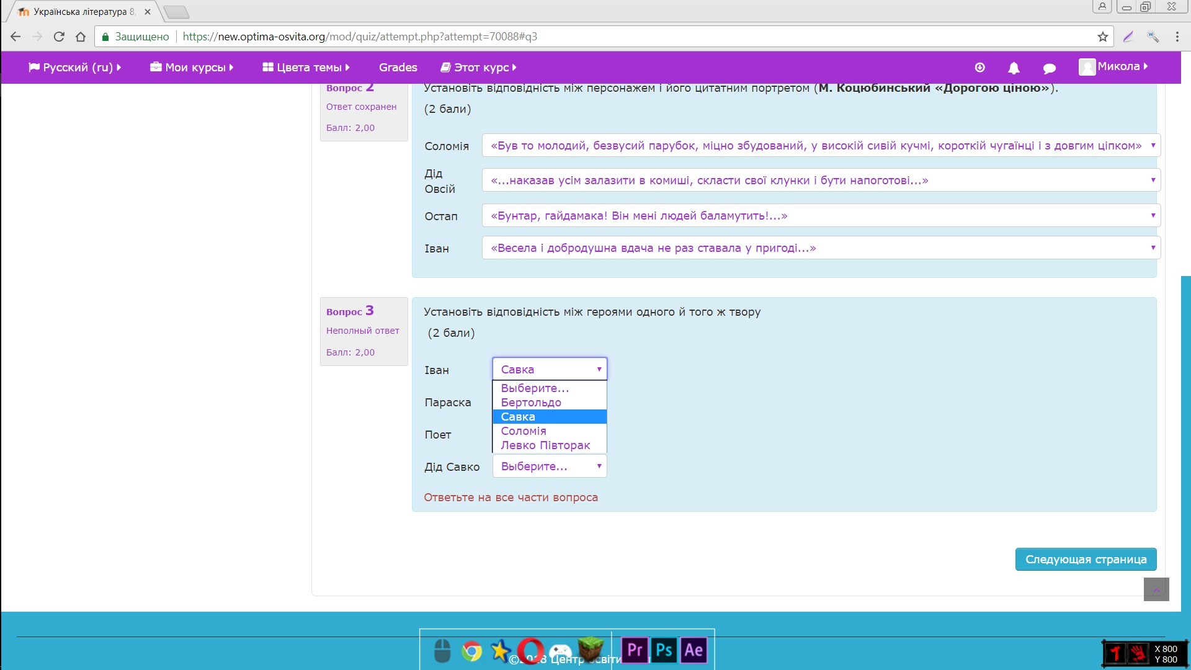The height and width of the screenshot is (670, 1191).
Task: Click the notifications bell icon
Action: [x=1014, y=68]
